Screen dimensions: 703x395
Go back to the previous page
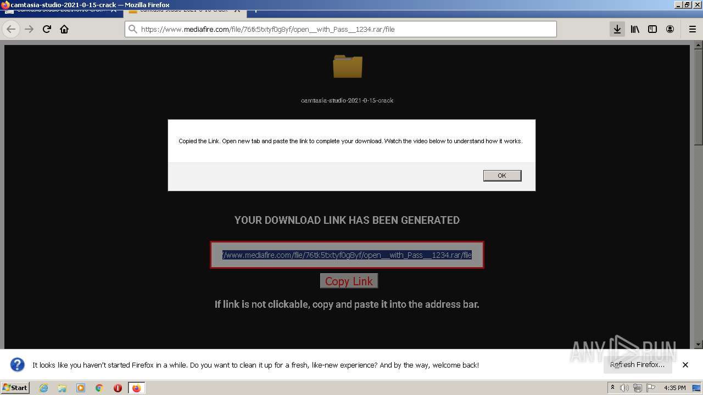[11, 29]
